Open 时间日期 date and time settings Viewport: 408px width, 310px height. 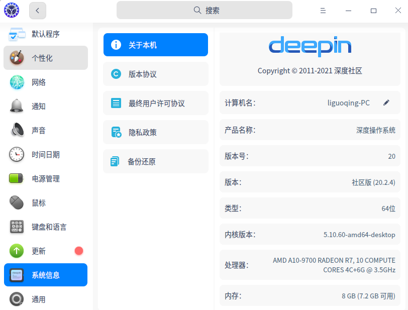point(46,154)
